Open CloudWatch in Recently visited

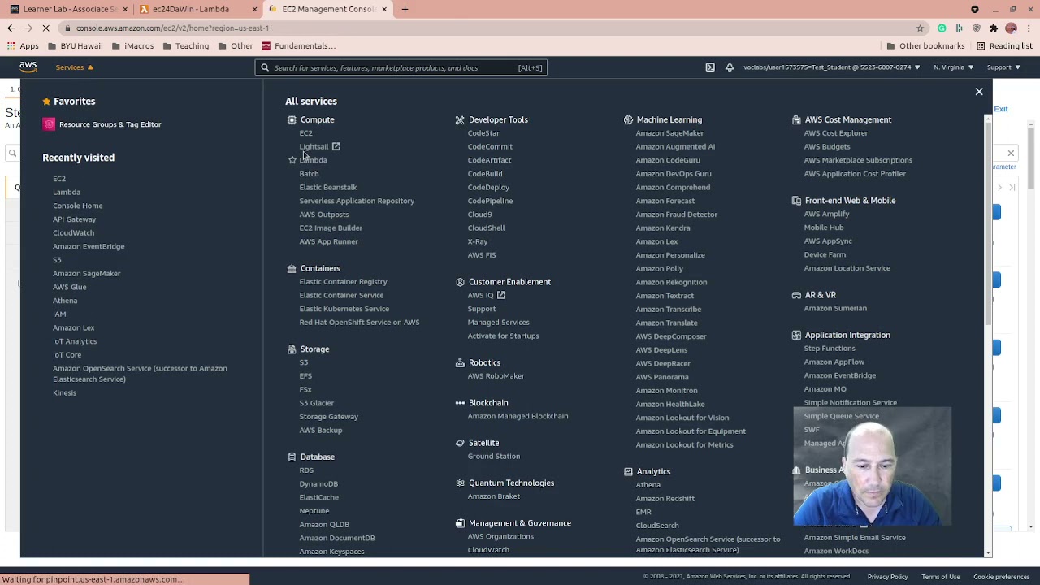(74, 233)
